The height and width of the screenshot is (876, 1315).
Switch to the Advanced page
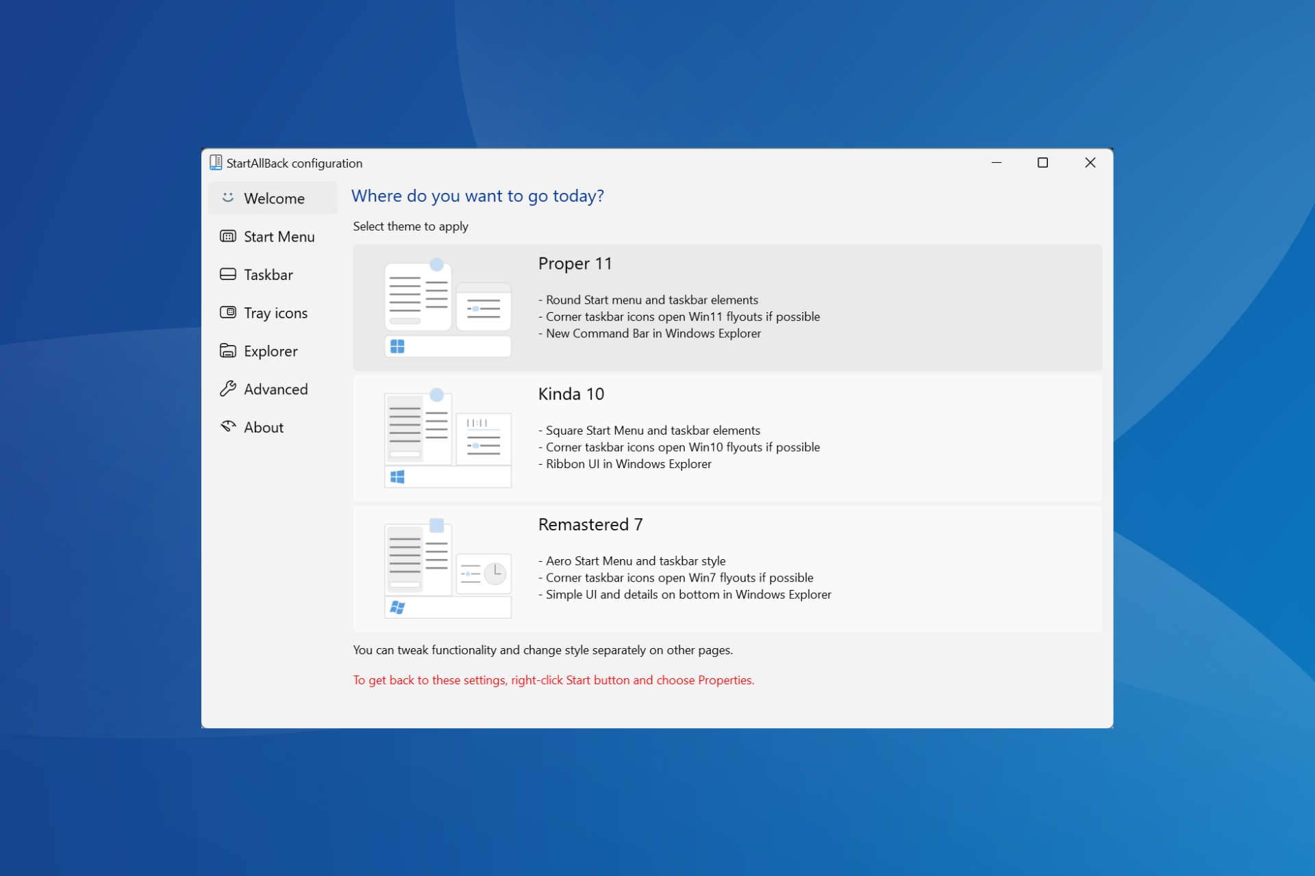tap(273, 389)
